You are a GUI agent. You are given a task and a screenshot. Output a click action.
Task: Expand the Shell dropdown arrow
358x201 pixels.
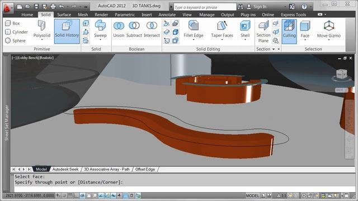point(245,40)
